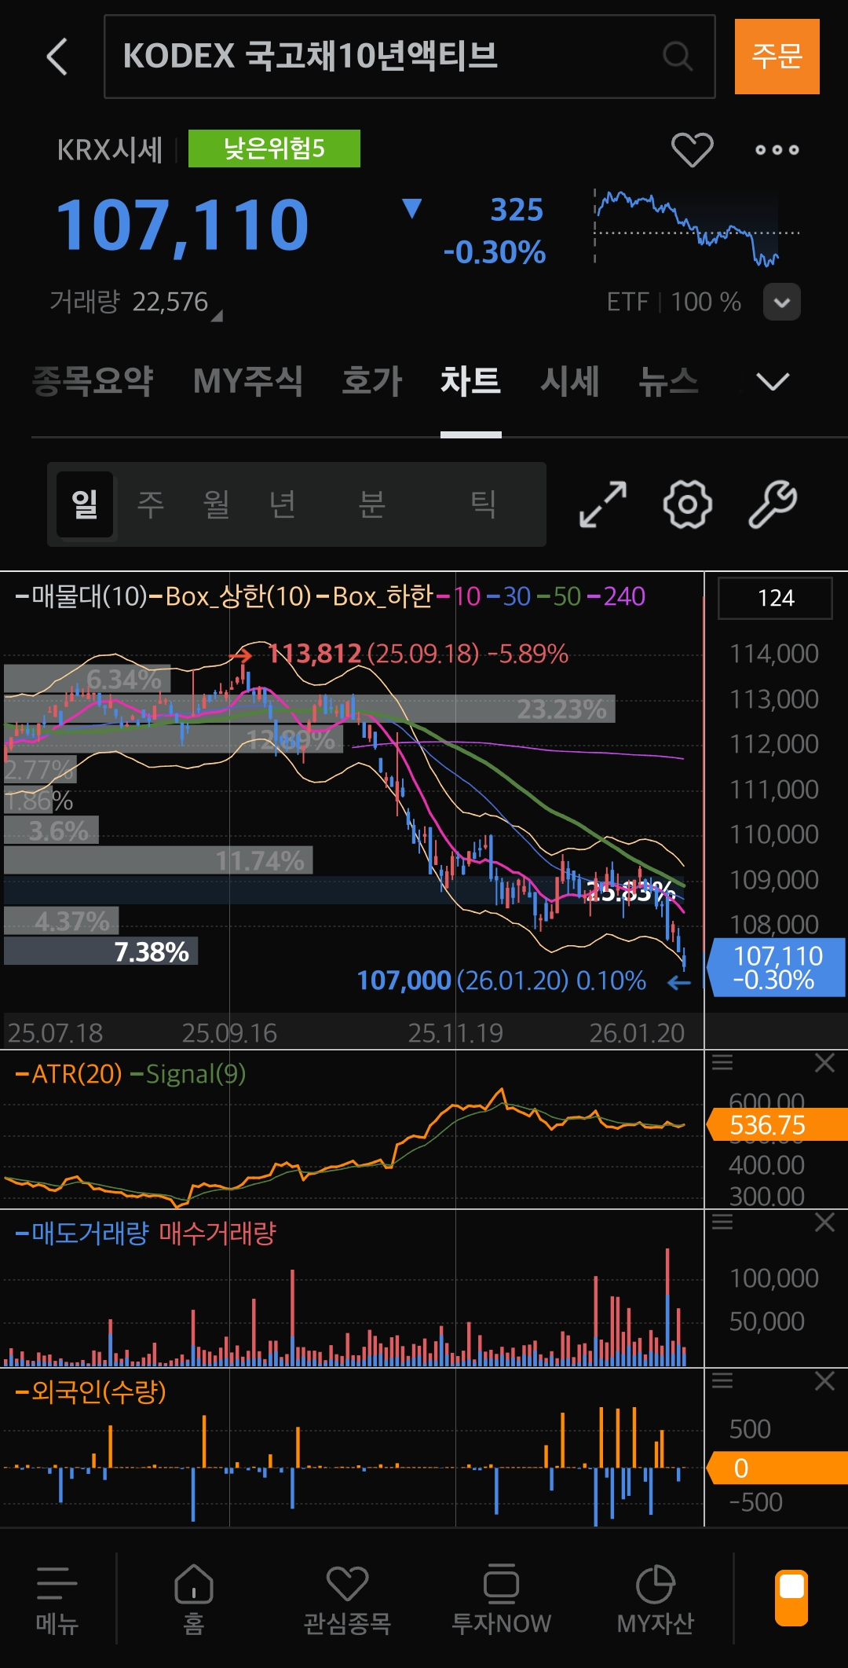
Task: Select the 분 minute chart period
Action: point(372,504)
